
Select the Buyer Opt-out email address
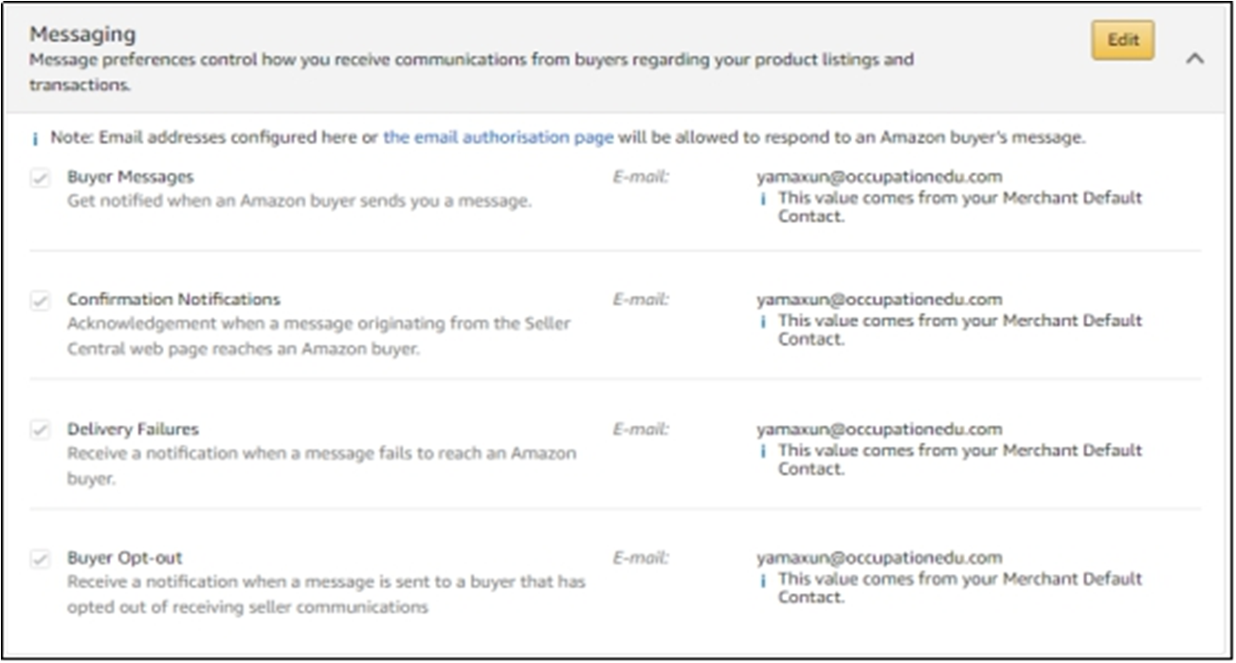pyautogui.click(x=879, y=558)
